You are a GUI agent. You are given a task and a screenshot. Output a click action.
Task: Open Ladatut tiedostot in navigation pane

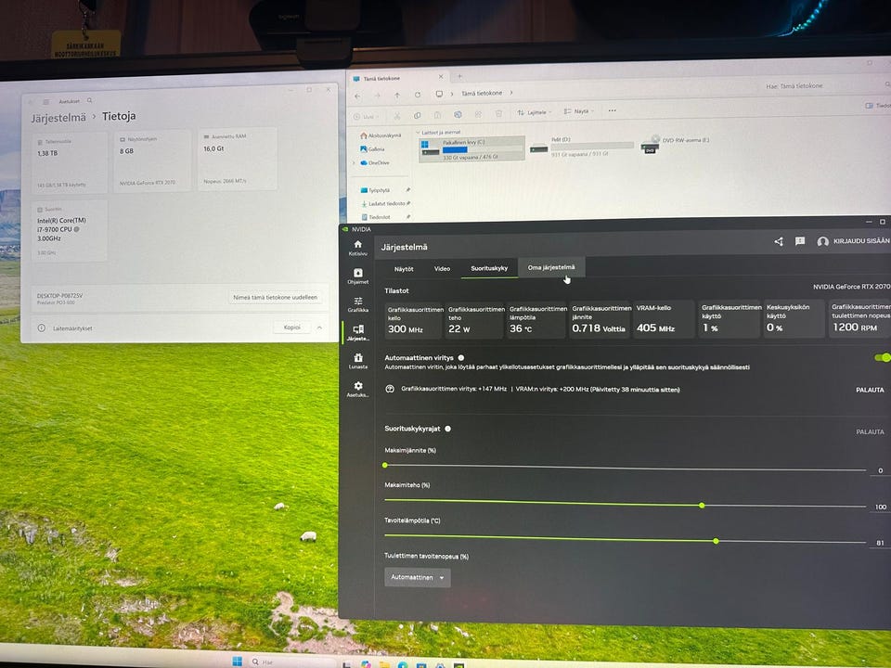[x=383, y=203]
